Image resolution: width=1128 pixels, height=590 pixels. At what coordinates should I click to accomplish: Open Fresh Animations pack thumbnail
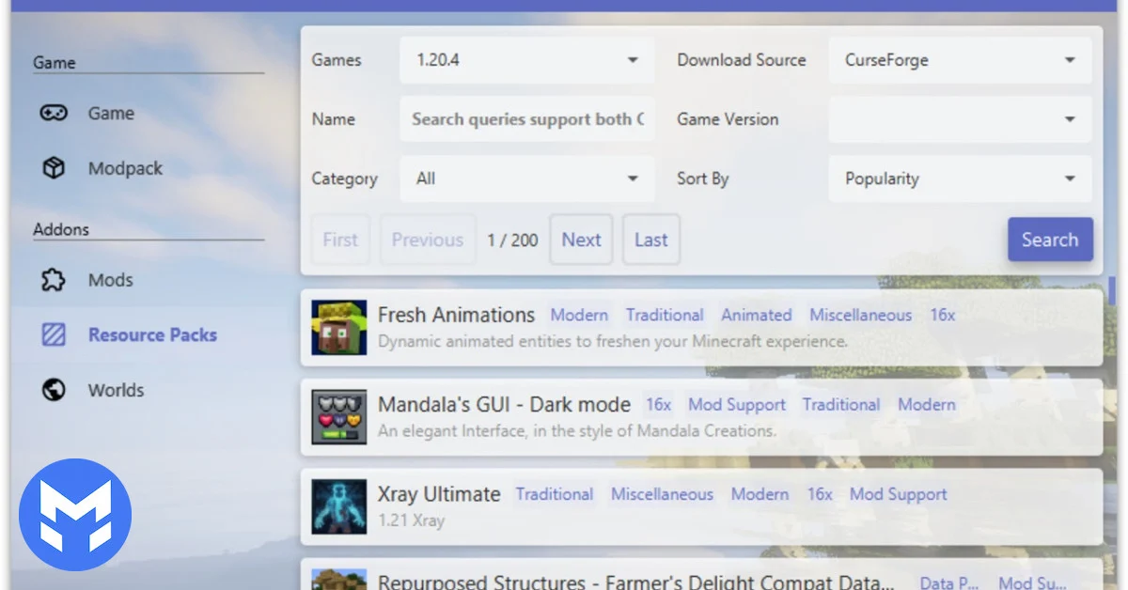pos(339,328)
